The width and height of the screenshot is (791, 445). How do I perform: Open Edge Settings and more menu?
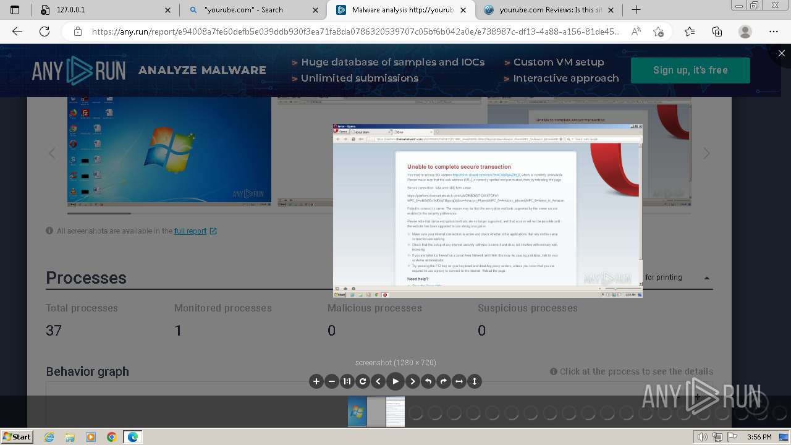point(774,32)
